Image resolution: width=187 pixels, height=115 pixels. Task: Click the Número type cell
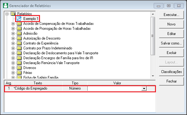pos(75,89)
